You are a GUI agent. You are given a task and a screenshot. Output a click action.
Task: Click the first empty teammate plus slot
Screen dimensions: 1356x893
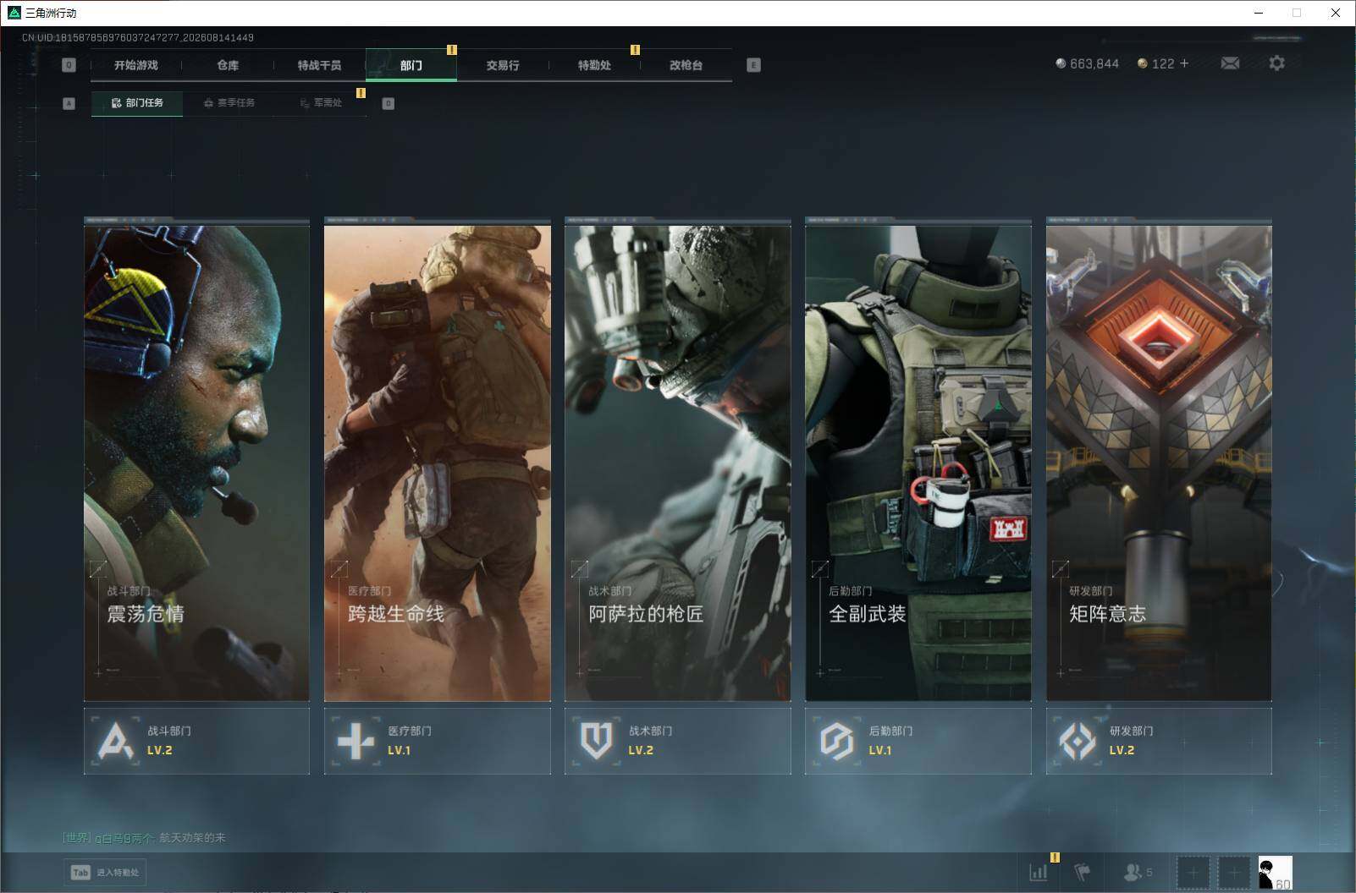click(1193, 872)
